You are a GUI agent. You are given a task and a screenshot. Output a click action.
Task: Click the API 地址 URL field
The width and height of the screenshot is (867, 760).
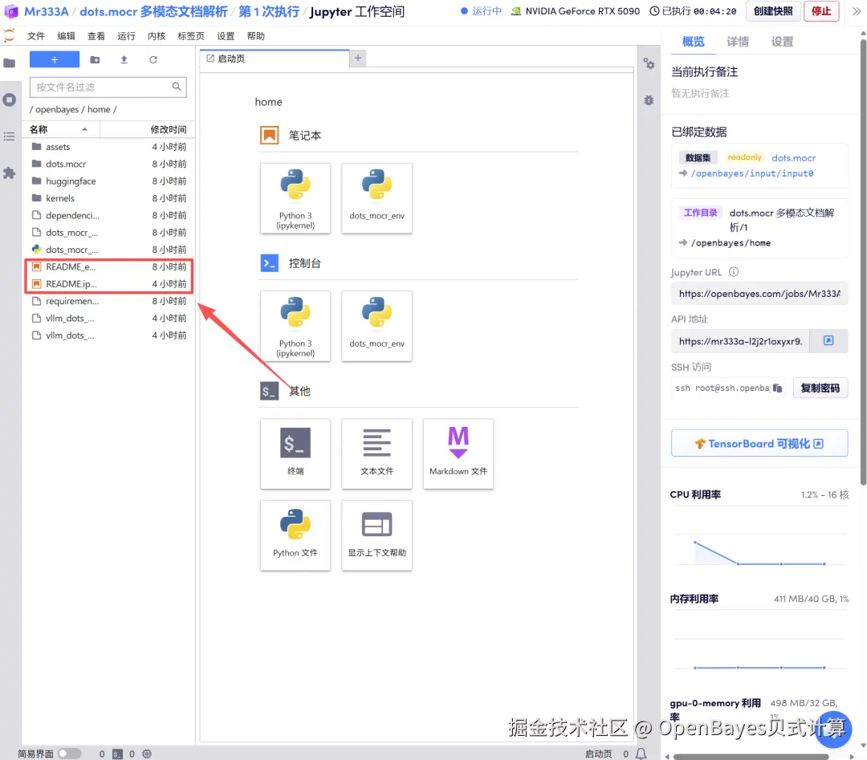pyautogui.click(x=740, y=341)
